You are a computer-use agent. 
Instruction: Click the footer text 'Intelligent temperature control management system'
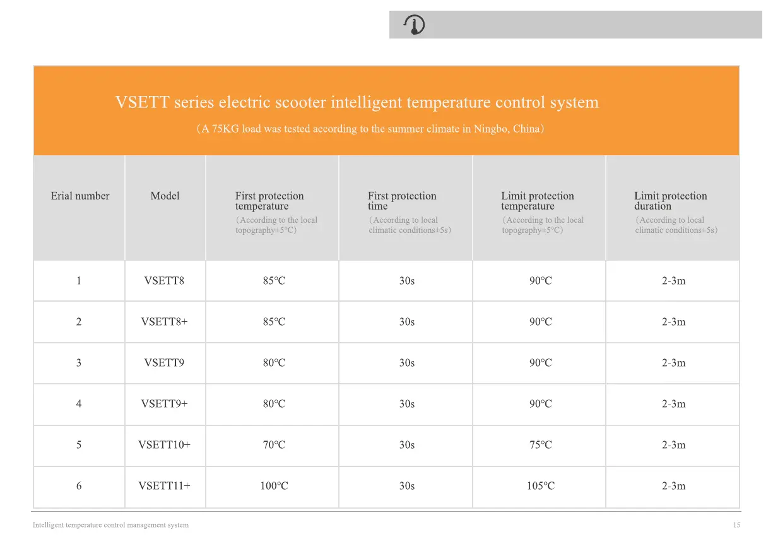(x=110, y=525)
